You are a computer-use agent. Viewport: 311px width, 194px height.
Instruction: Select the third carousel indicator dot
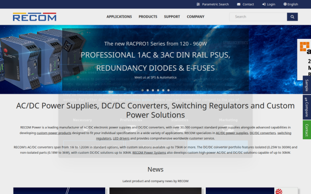tap(153, 90)
